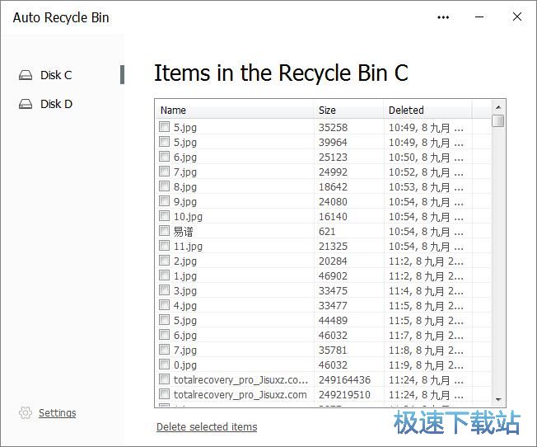This screenshot has height=447, width=537.
Task: Mark the 10.jpg checkbox
Action: pos(165,216)
